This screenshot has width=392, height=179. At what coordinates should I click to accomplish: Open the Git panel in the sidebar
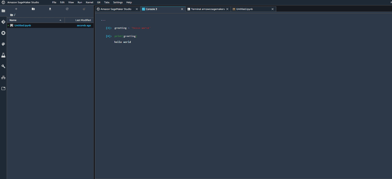point(3,22)
